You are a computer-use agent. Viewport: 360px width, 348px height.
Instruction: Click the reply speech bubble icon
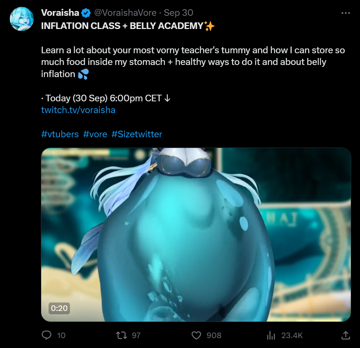pos(46,335)
